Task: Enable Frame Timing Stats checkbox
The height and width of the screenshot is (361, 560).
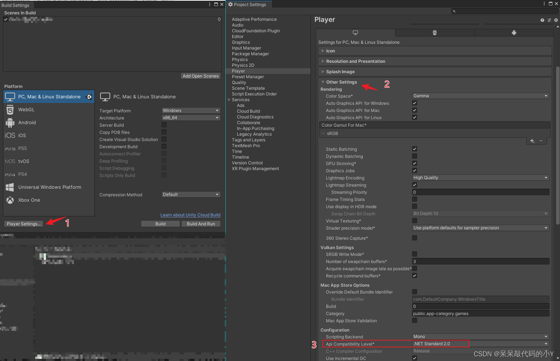Action: 415,199
